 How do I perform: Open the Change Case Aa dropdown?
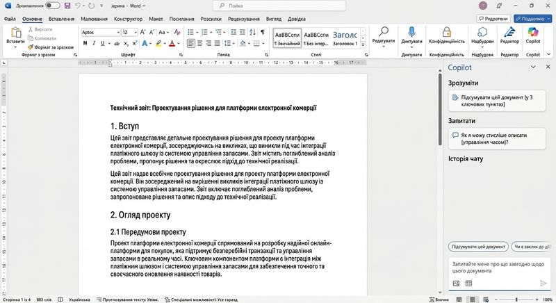(163, 32)
